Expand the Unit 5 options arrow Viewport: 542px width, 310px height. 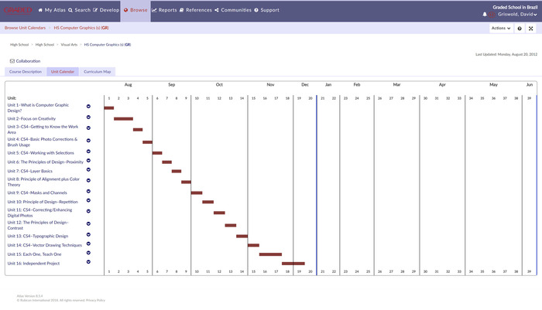point(88,153)
